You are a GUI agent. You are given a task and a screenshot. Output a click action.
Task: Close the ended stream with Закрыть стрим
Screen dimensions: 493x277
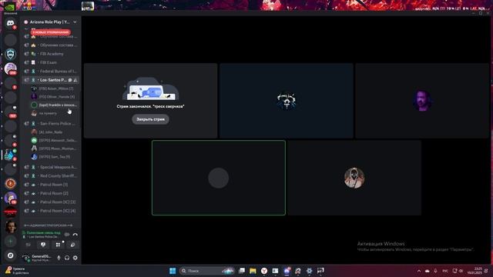pos(150,119)
